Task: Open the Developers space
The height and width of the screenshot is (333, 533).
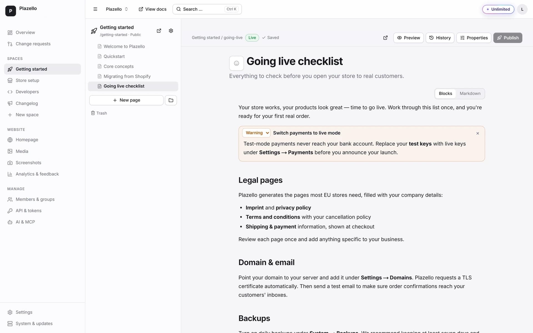Action: click(42, 92)
